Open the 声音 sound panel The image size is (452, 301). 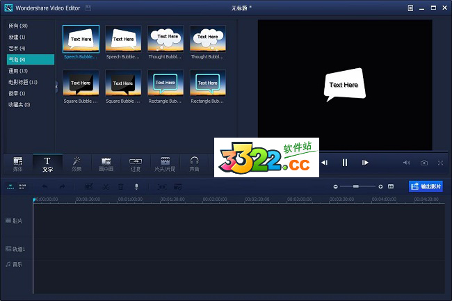click(x=195, y=163)
